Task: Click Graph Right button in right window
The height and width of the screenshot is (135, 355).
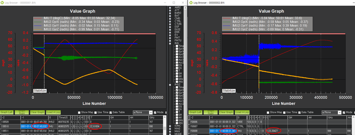Action: click(210, 112)
